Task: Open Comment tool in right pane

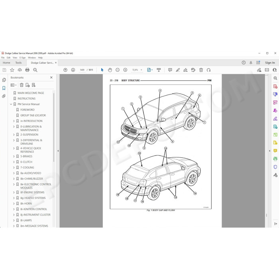Action: point(275,151)
